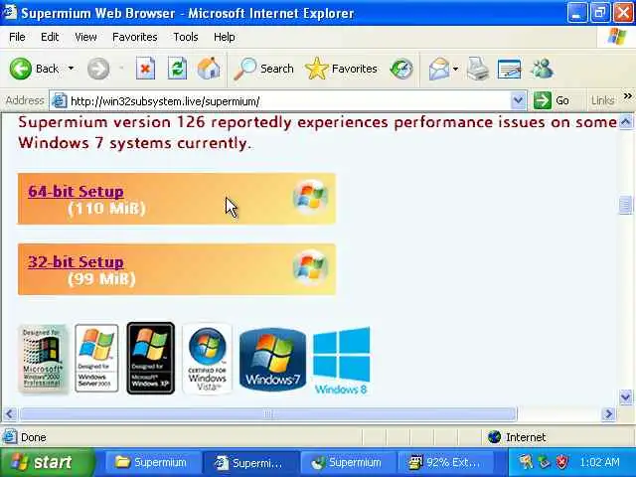
Task: Open the Favorites menu
Action: [135, 37]
